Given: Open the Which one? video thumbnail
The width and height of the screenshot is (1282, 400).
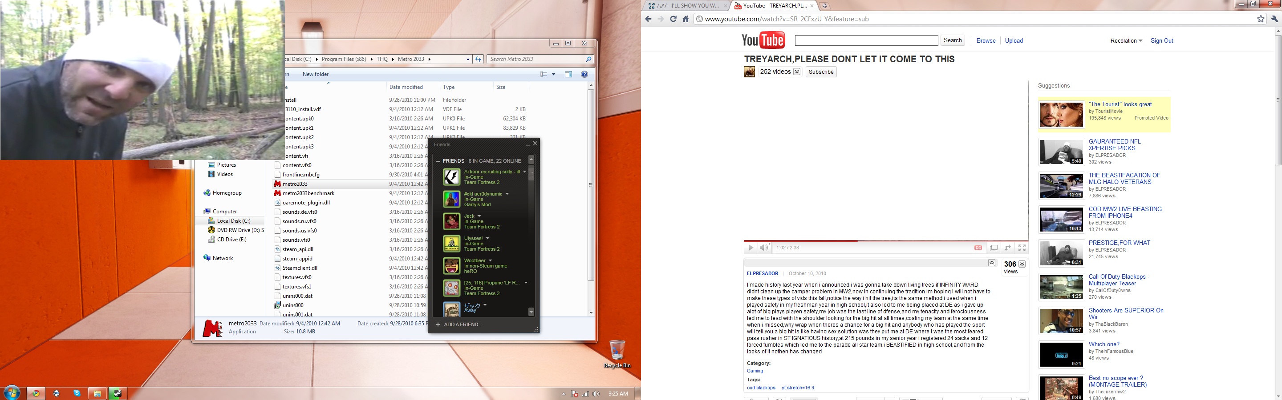Looking at the screenshot, I should click(x=1062, y=354).
